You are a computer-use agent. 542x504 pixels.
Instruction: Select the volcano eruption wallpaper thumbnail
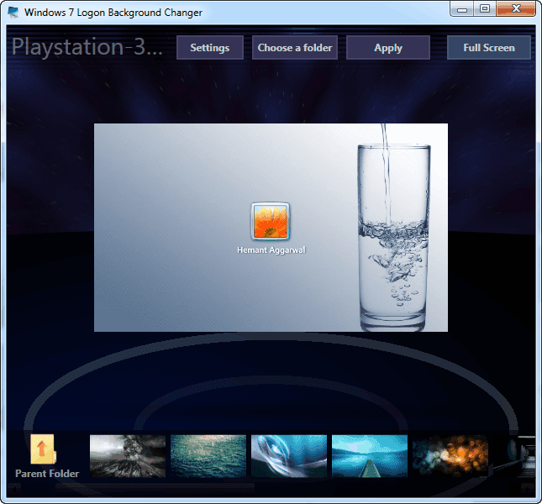128,456
